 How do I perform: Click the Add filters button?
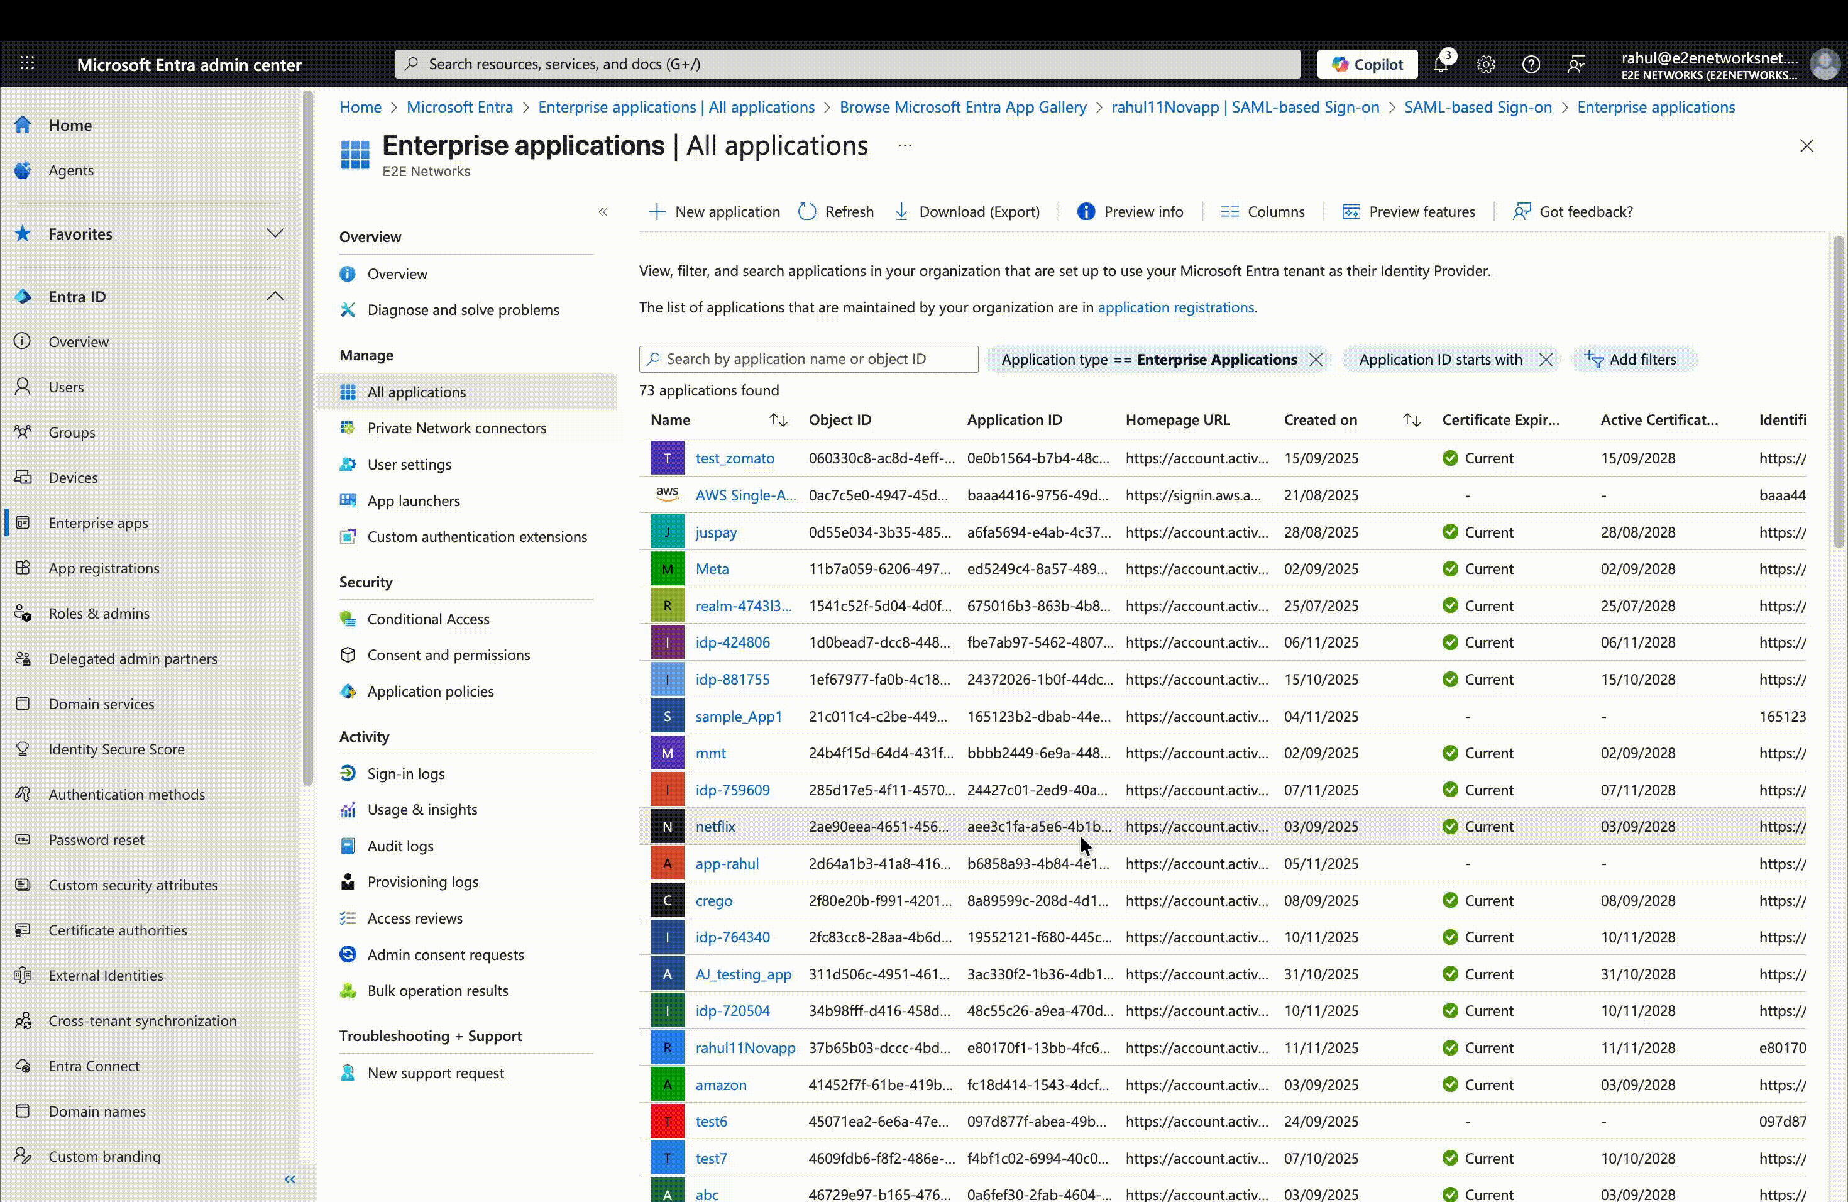(1634, 359)
